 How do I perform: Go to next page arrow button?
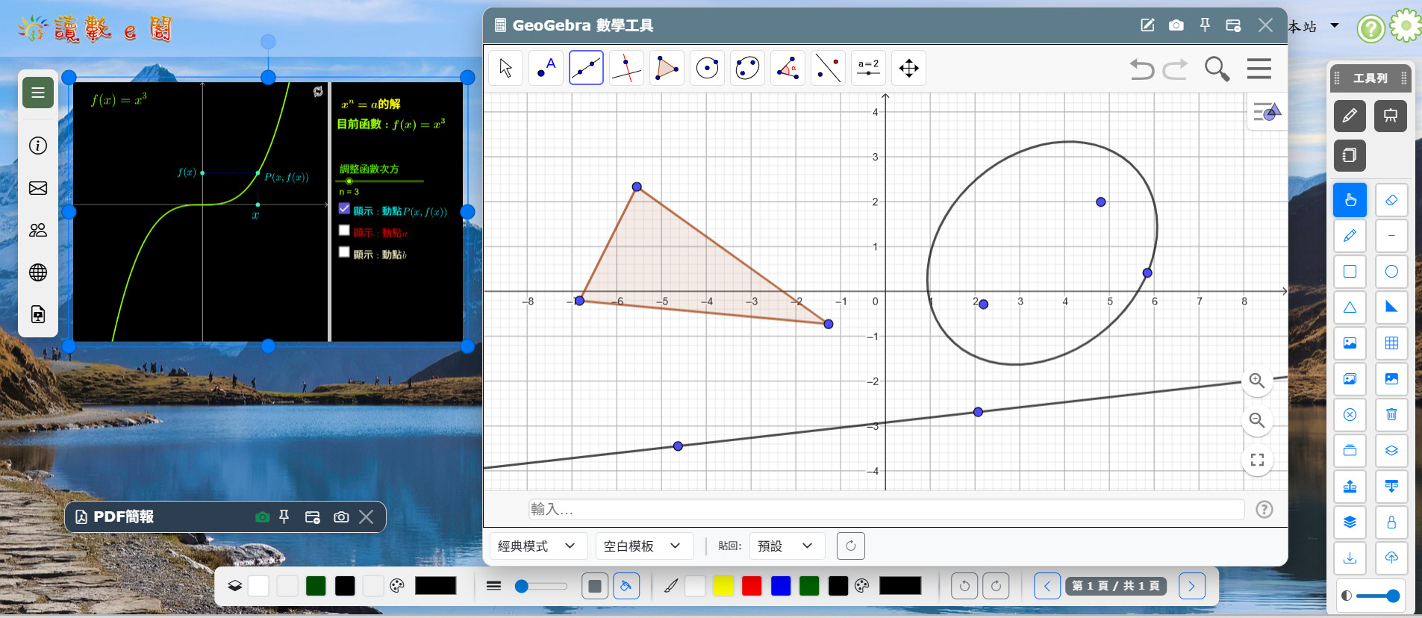pos(1191,586)
